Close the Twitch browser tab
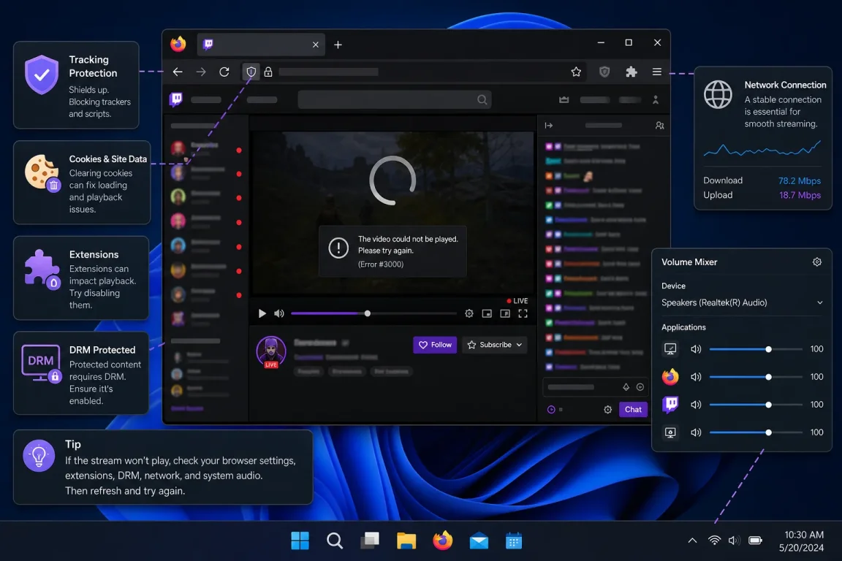Image resolution: width=842 pixels, height=561 pixels. (316, 45)
